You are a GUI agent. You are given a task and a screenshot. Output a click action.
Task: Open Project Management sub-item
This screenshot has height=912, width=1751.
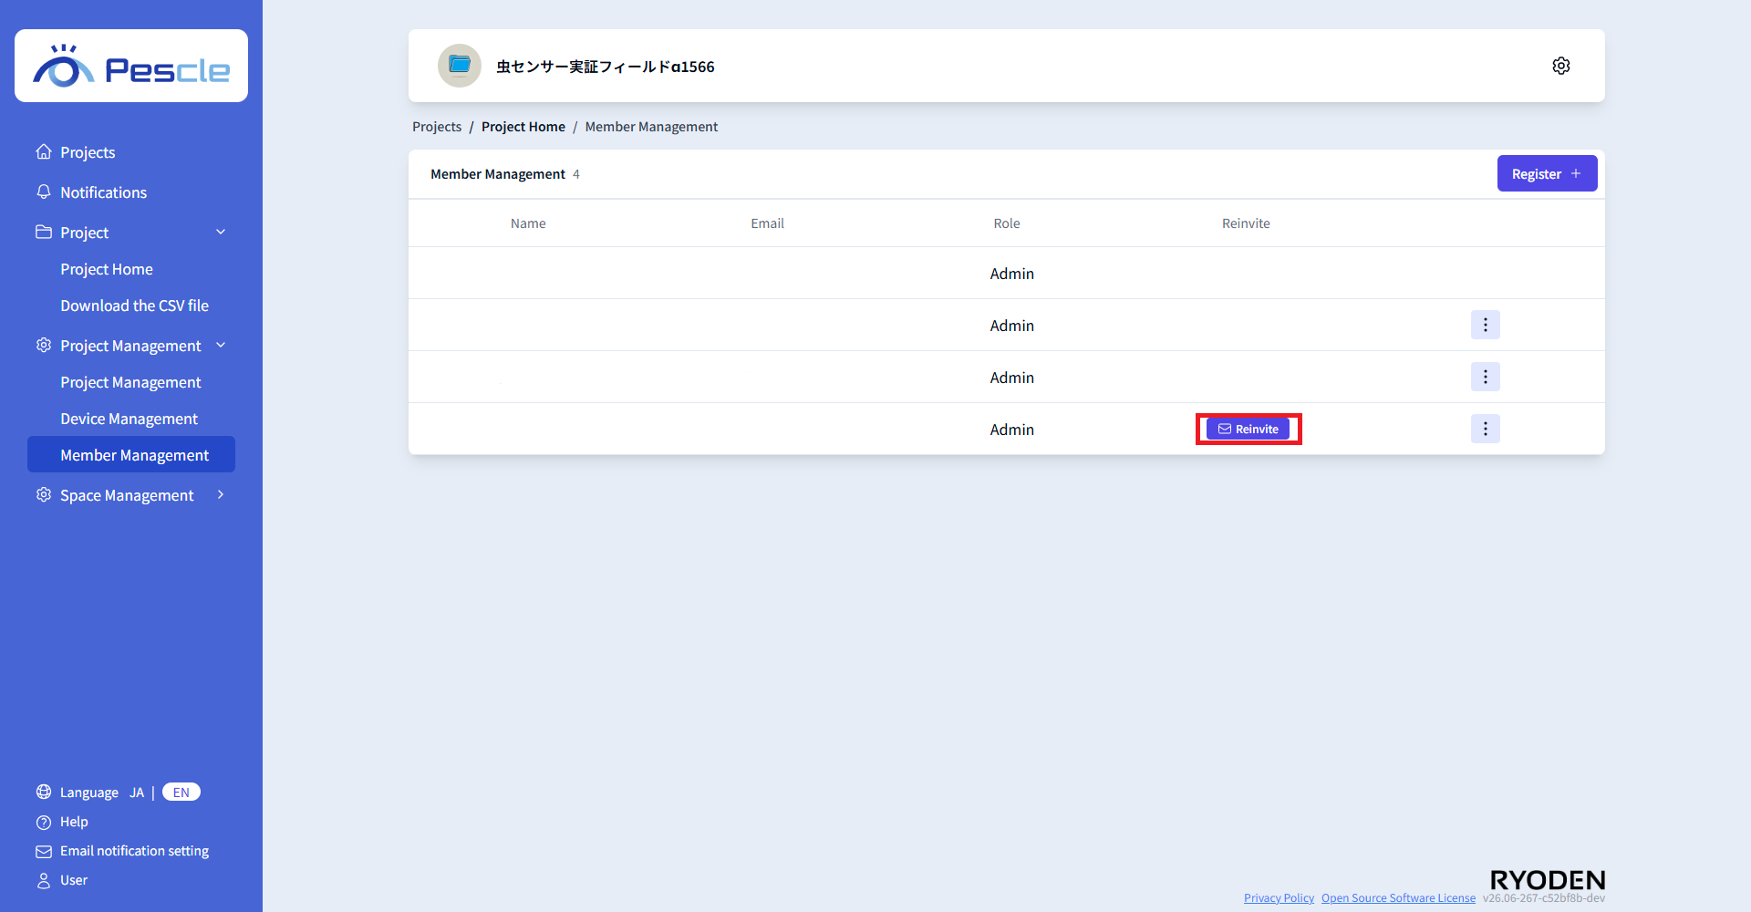coord(130,382)
